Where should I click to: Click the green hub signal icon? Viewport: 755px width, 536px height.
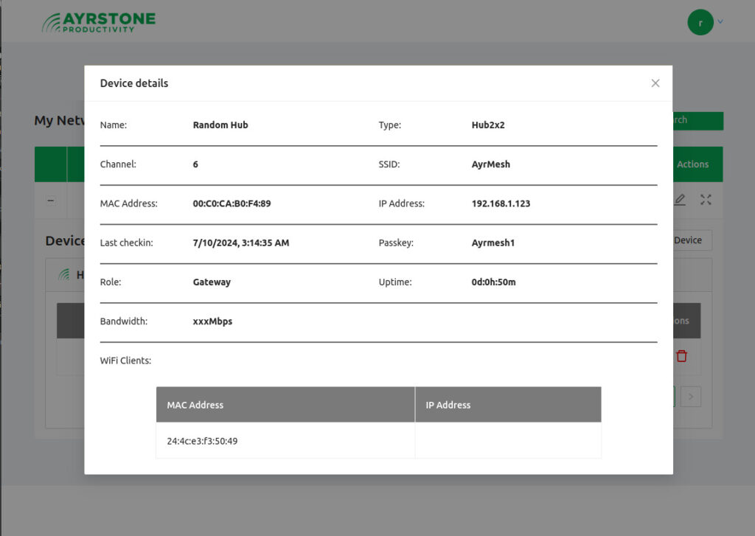click(63, 275)
